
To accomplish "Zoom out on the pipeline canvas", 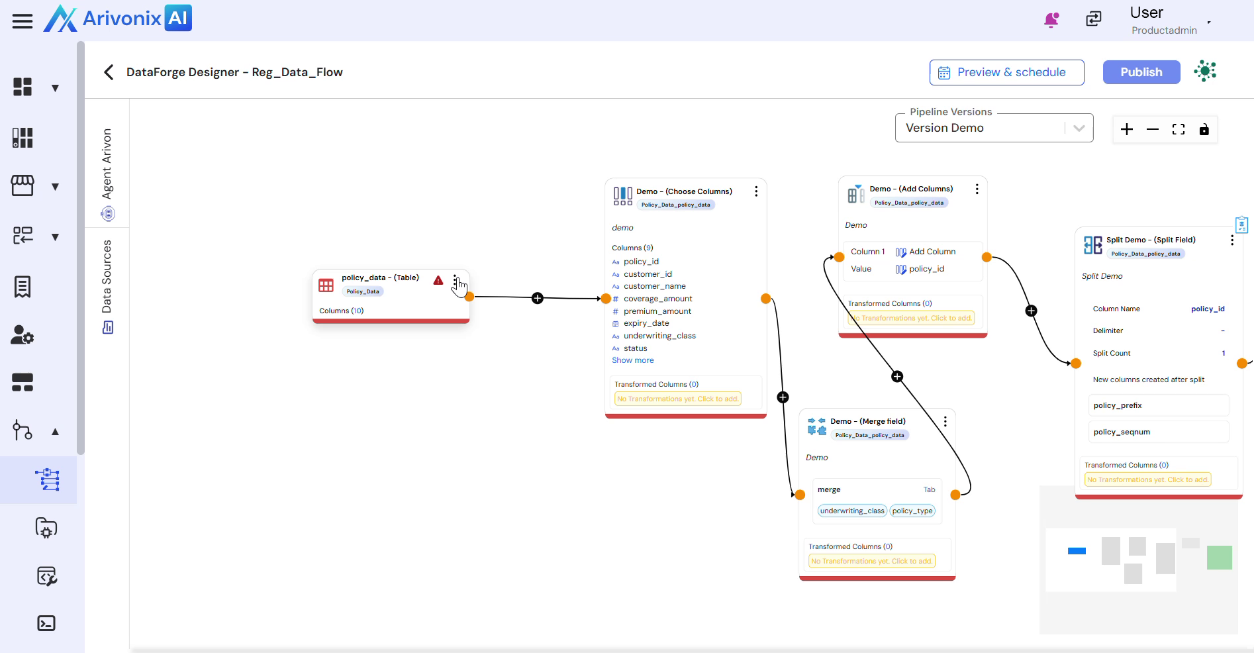I will click(x=1152, y=129).
